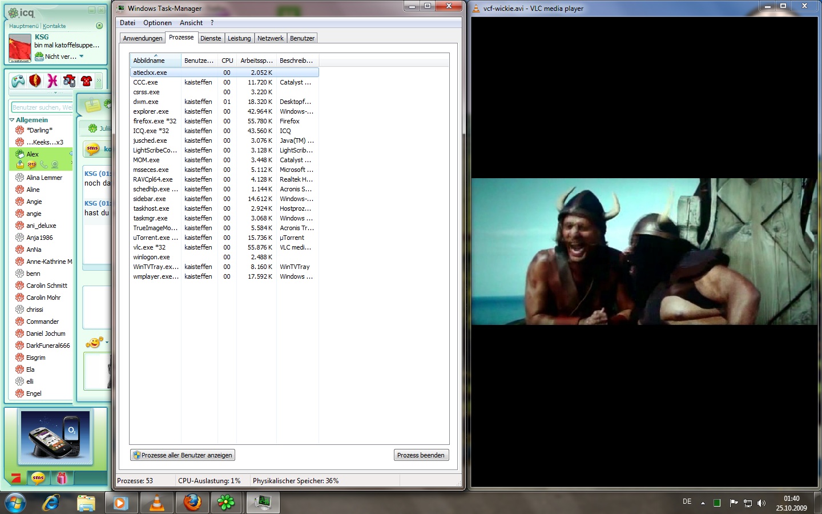Open the ICQ games icon
The width and height of the screenshot is (822, 514).
pos(18,81)
